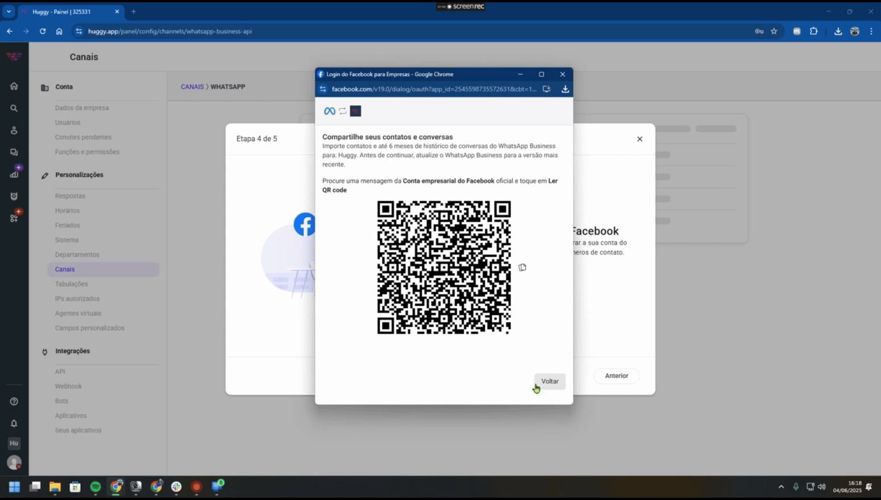Bookmark this page with the star icon
This screenshot has width=881, height=500.
[774, 31]
